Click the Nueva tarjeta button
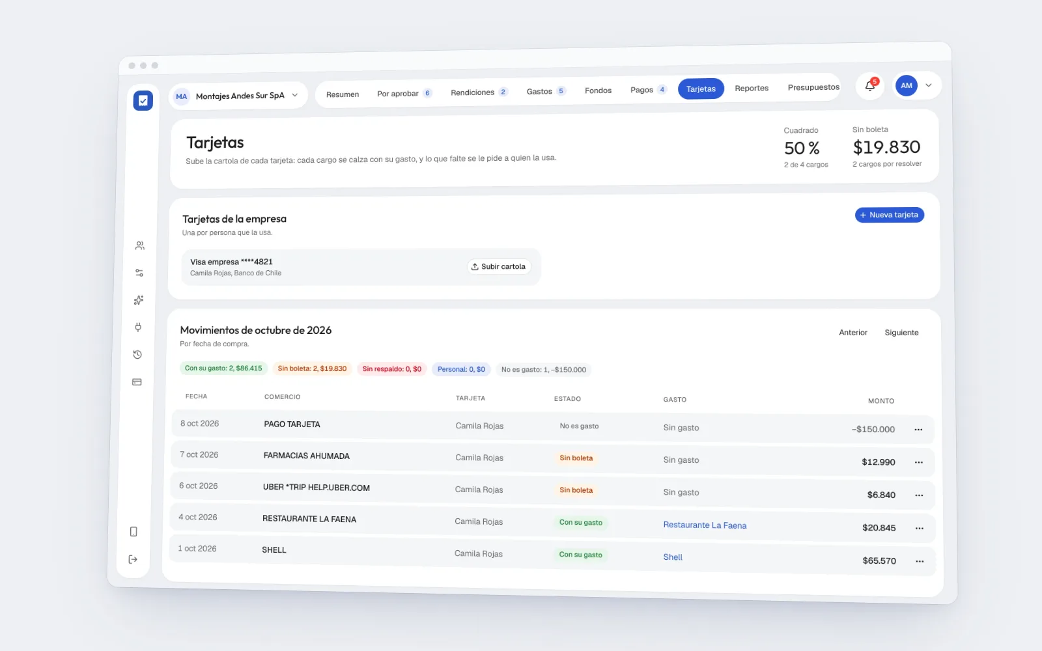The height and width of the screenshot is (651, 1042). pos(889,215)
